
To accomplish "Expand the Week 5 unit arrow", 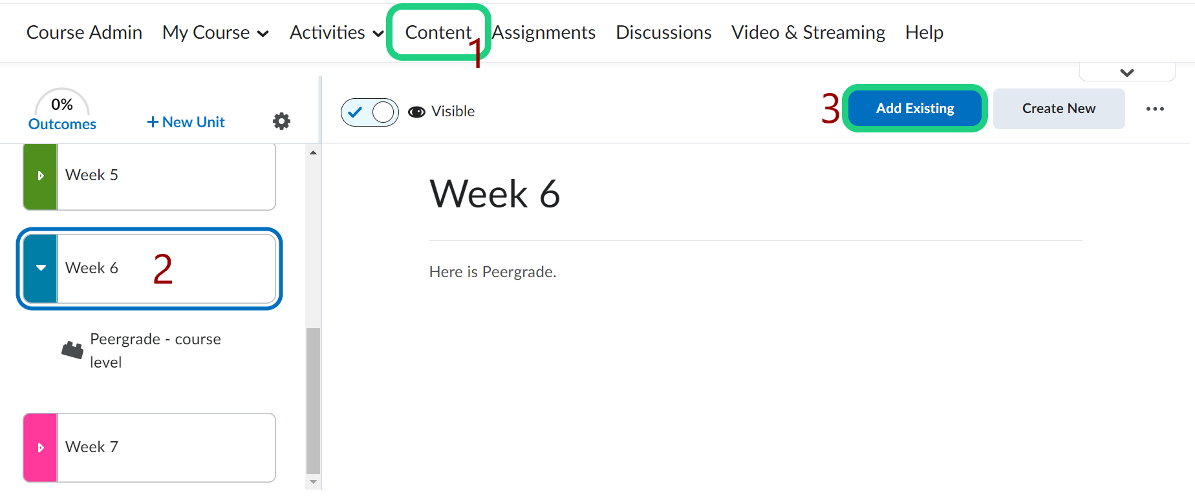I will point(41,176).
